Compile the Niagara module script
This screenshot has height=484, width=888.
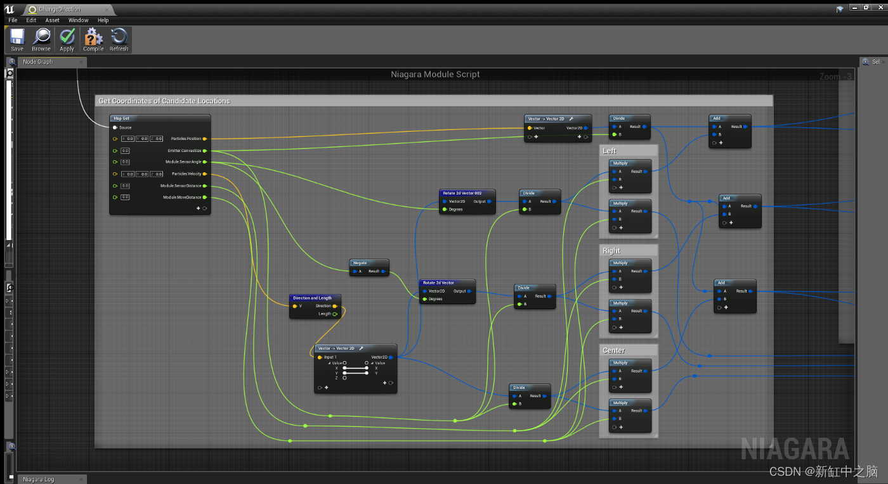(x=93, y=39)
